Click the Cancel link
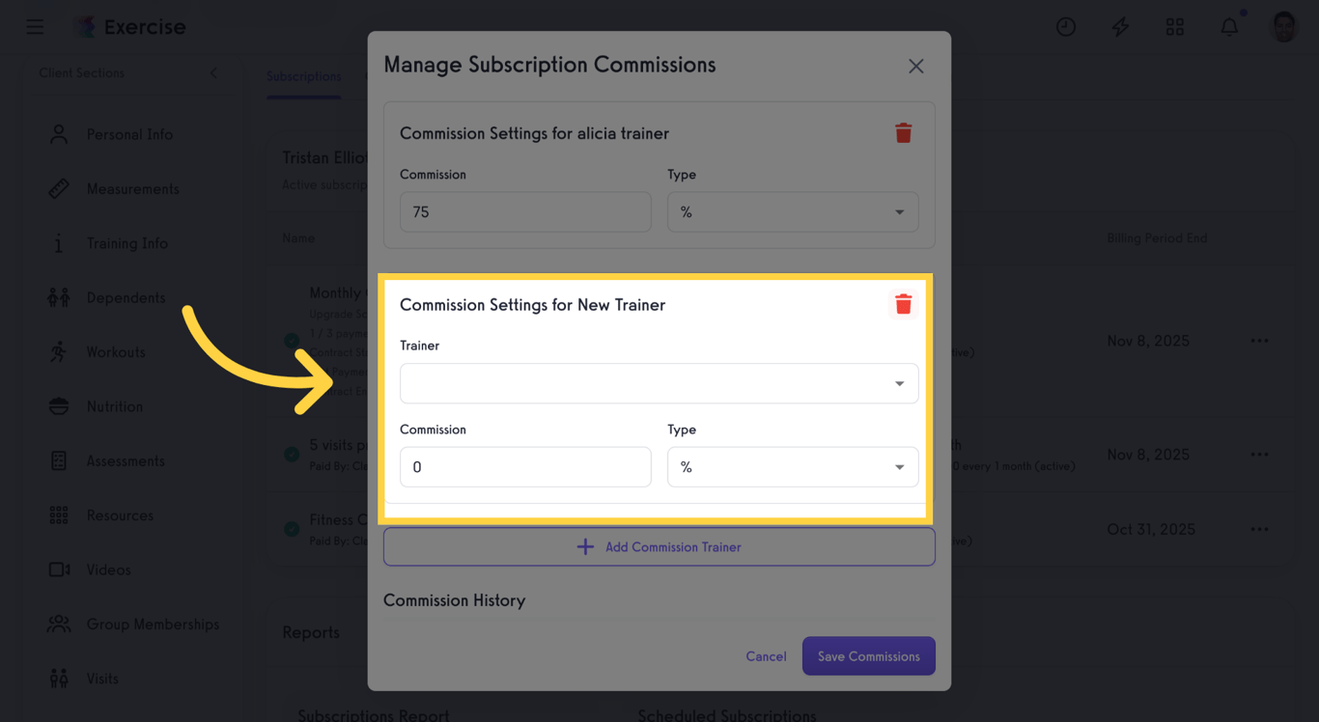 766,656
